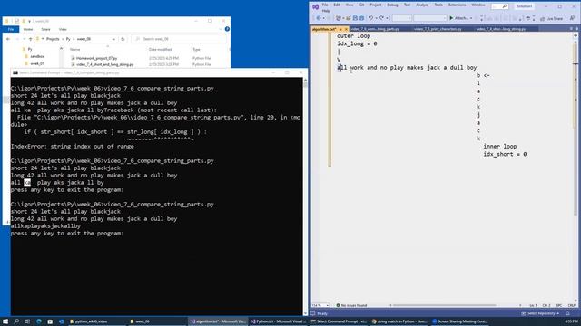Sort by Date modified column header
This screenshot has height=326, width=581.
pyautogui.click(x=160, y=49)
